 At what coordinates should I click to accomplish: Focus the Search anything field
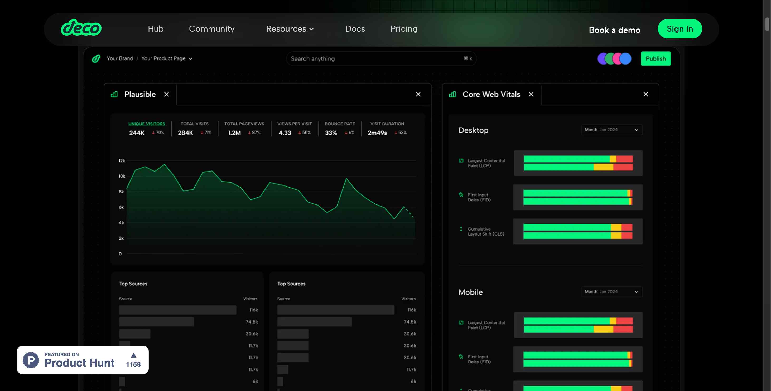tap(381, 59)
